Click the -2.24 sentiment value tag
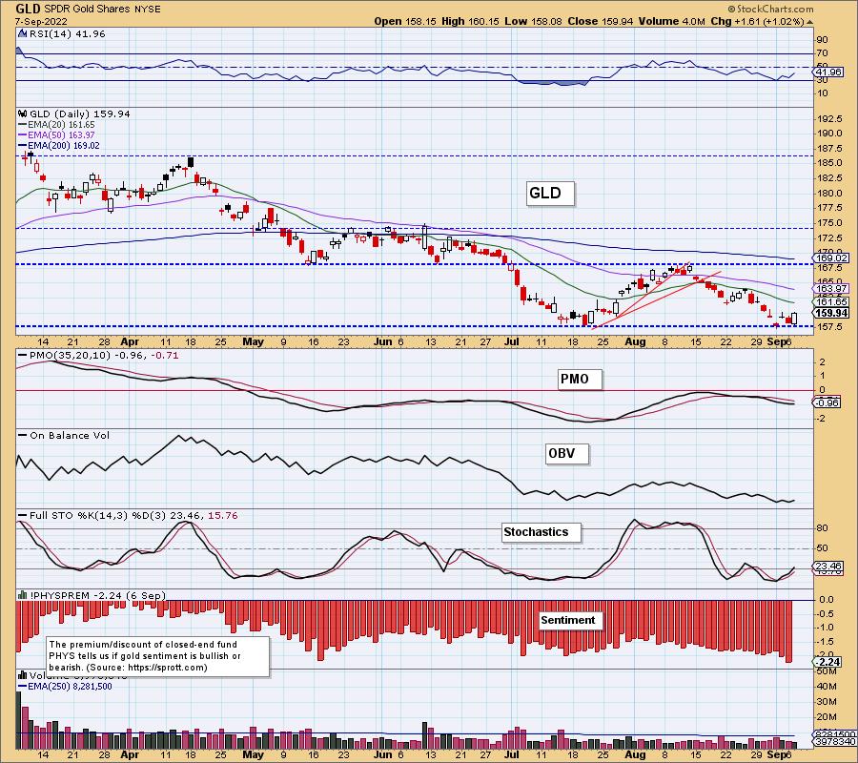This screenshot has width=858, height=763. pos(827,662)
